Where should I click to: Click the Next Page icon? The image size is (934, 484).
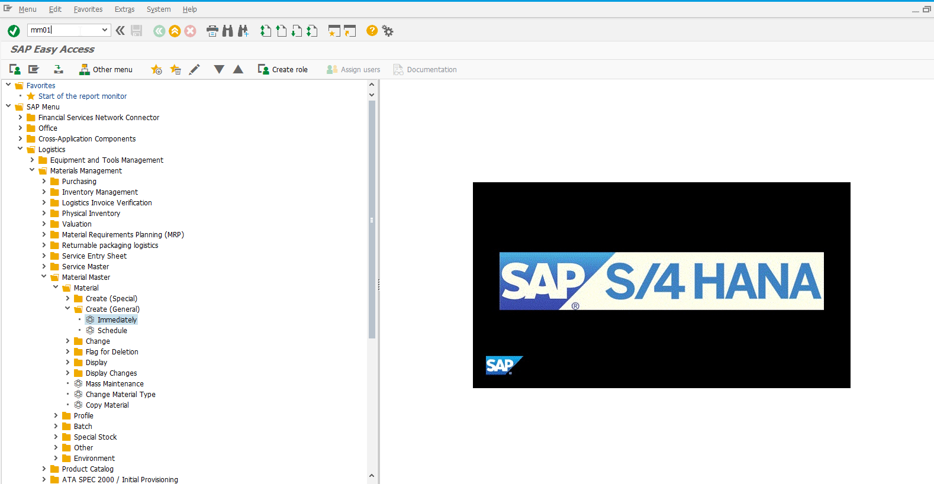(x=297, y=31)
